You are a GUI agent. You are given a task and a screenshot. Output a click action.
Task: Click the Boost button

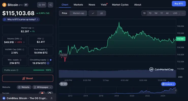pos(28,78)
